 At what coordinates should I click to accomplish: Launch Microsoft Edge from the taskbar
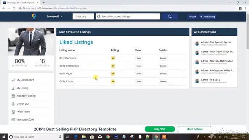coord(76,136)
